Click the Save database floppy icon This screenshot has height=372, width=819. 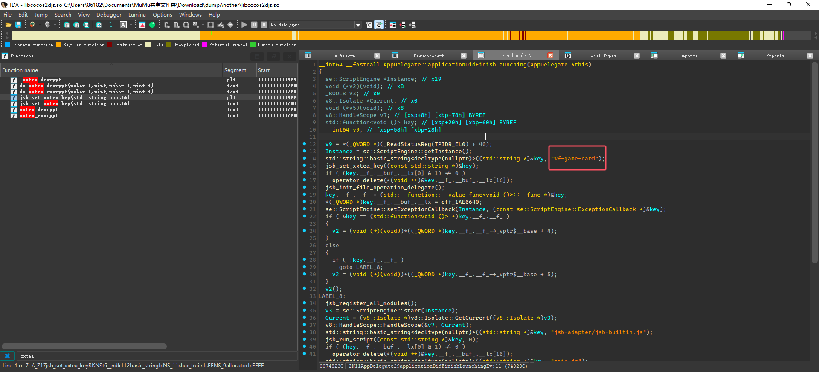(18, 25)
